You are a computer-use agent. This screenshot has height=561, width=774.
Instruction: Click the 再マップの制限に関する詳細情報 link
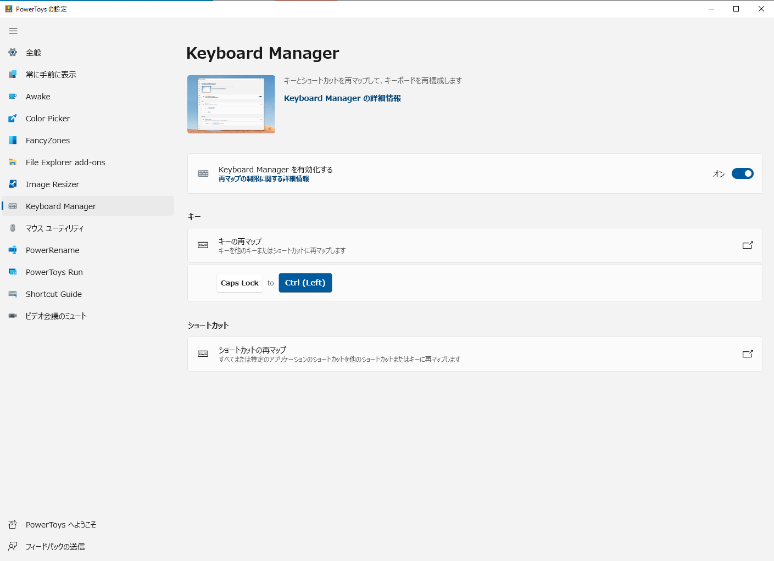[x=264, y=178]
